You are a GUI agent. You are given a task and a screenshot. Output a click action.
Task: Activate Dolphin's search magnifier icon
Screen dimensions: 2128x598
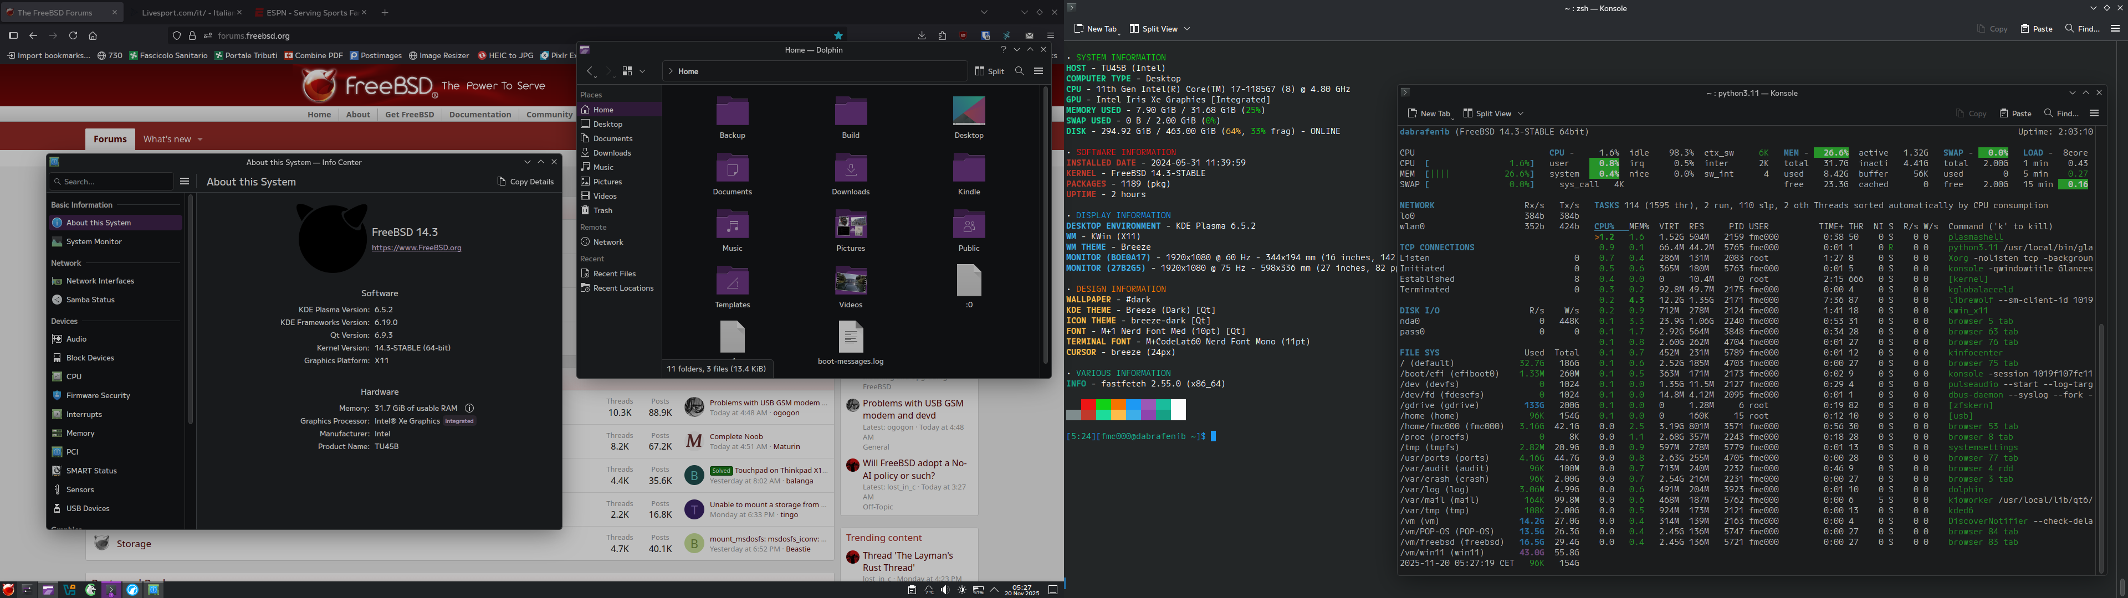1019,71
